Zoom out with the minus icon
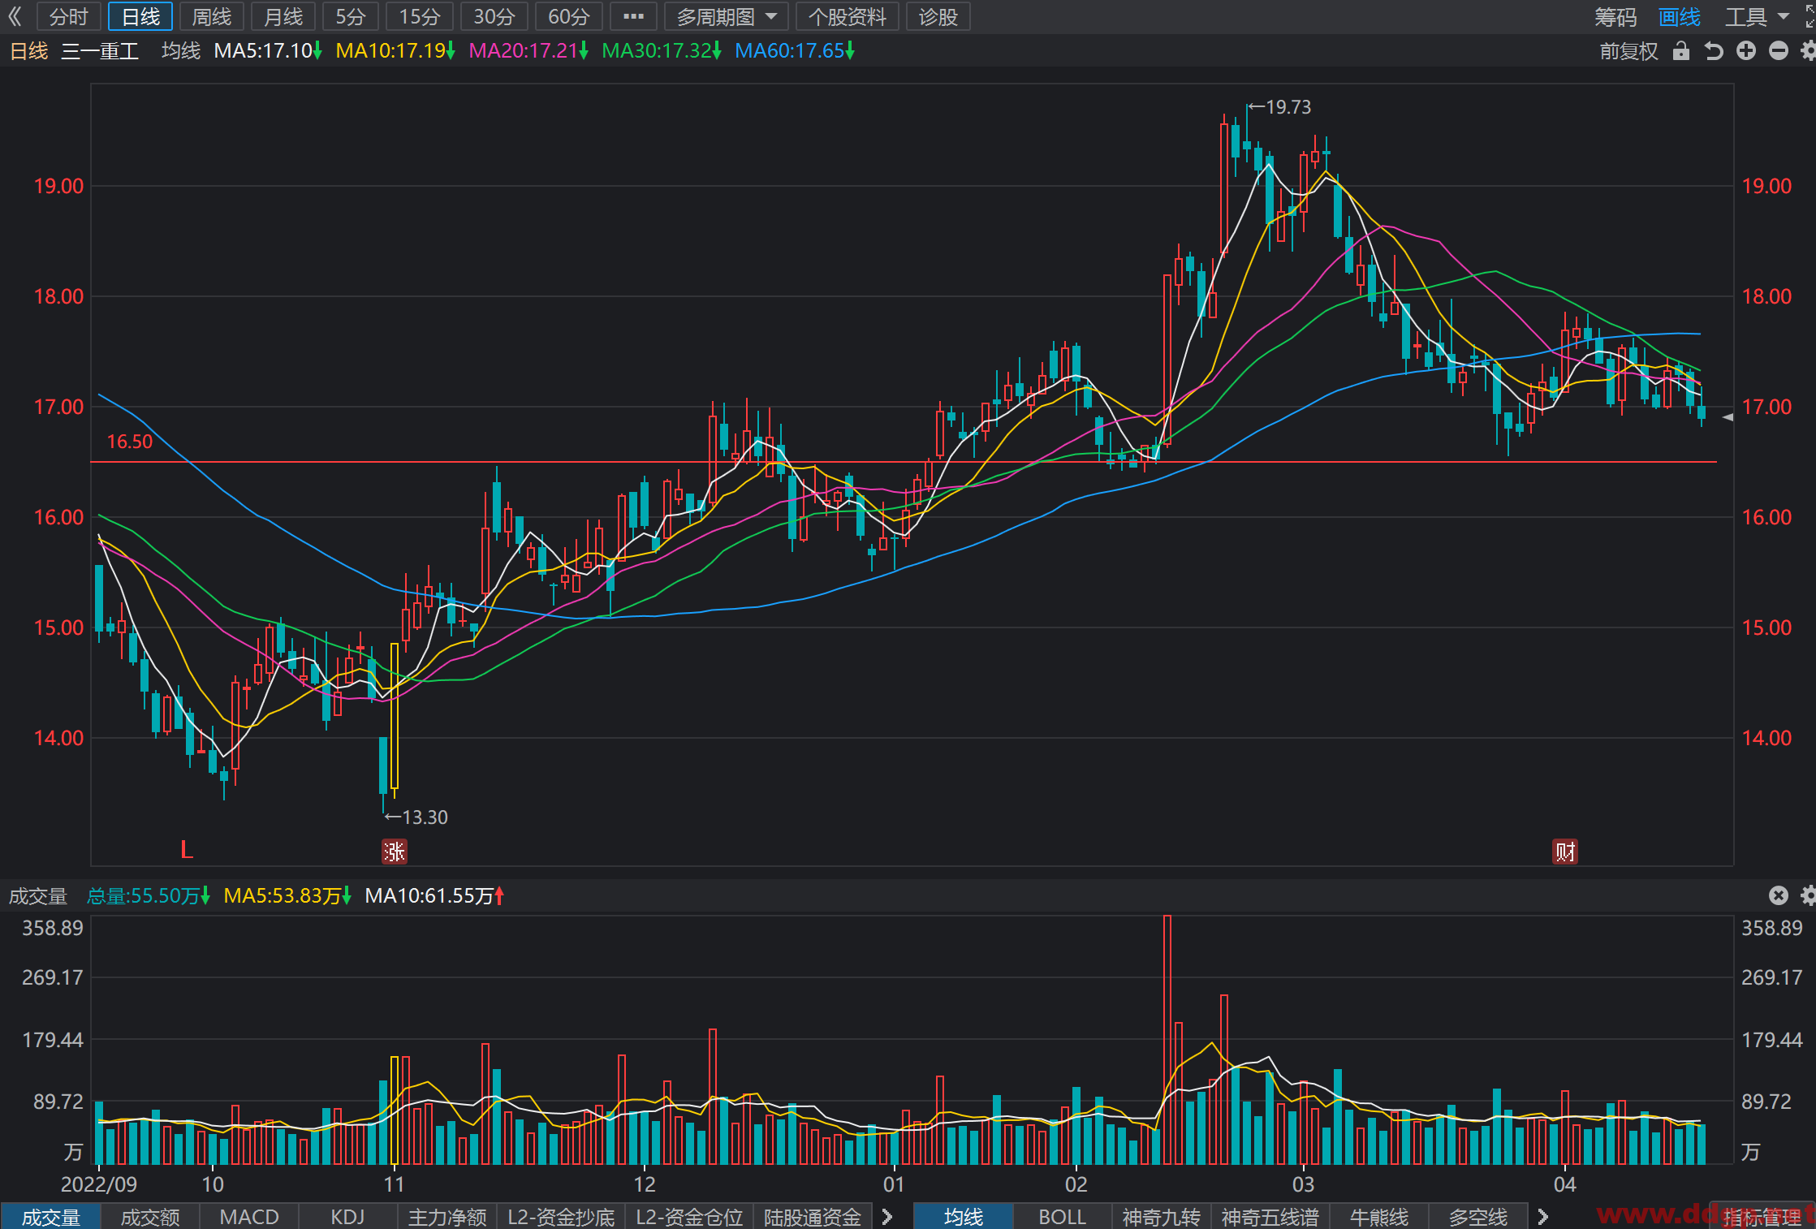 click(1779, 51)
